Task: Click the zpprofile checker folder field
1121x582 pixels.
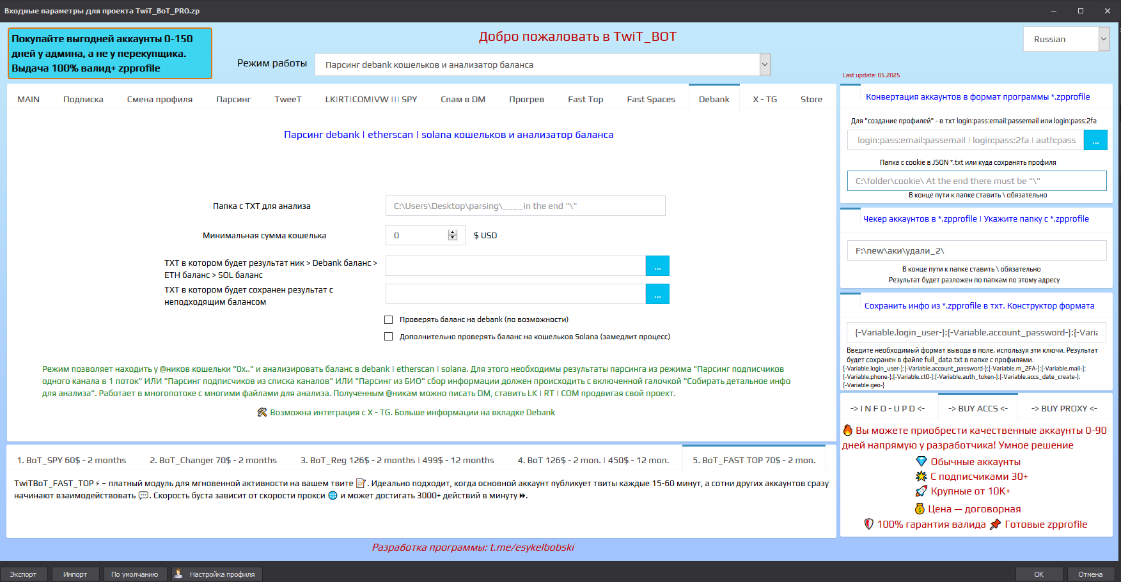Action: click(x=977, y=250)
